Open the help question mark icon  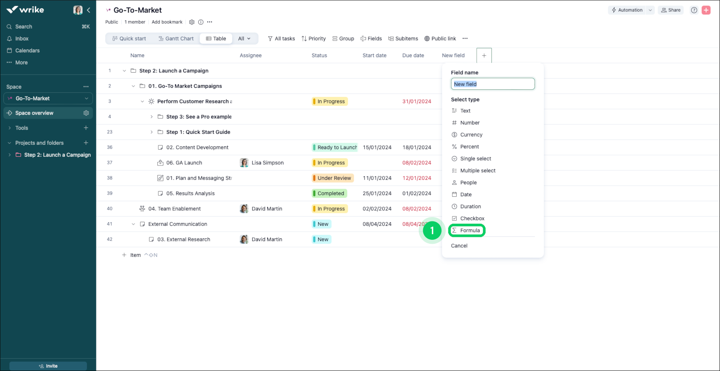tap(694, 10)
